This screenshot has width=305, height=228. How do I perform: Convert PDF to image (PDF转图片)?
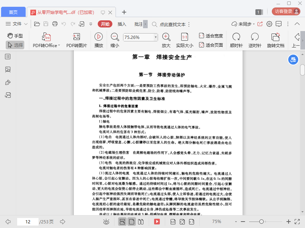tap(77, 40)
